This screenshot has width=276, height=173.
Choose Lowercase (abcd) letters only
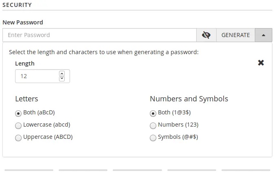(x=18, y=125)
